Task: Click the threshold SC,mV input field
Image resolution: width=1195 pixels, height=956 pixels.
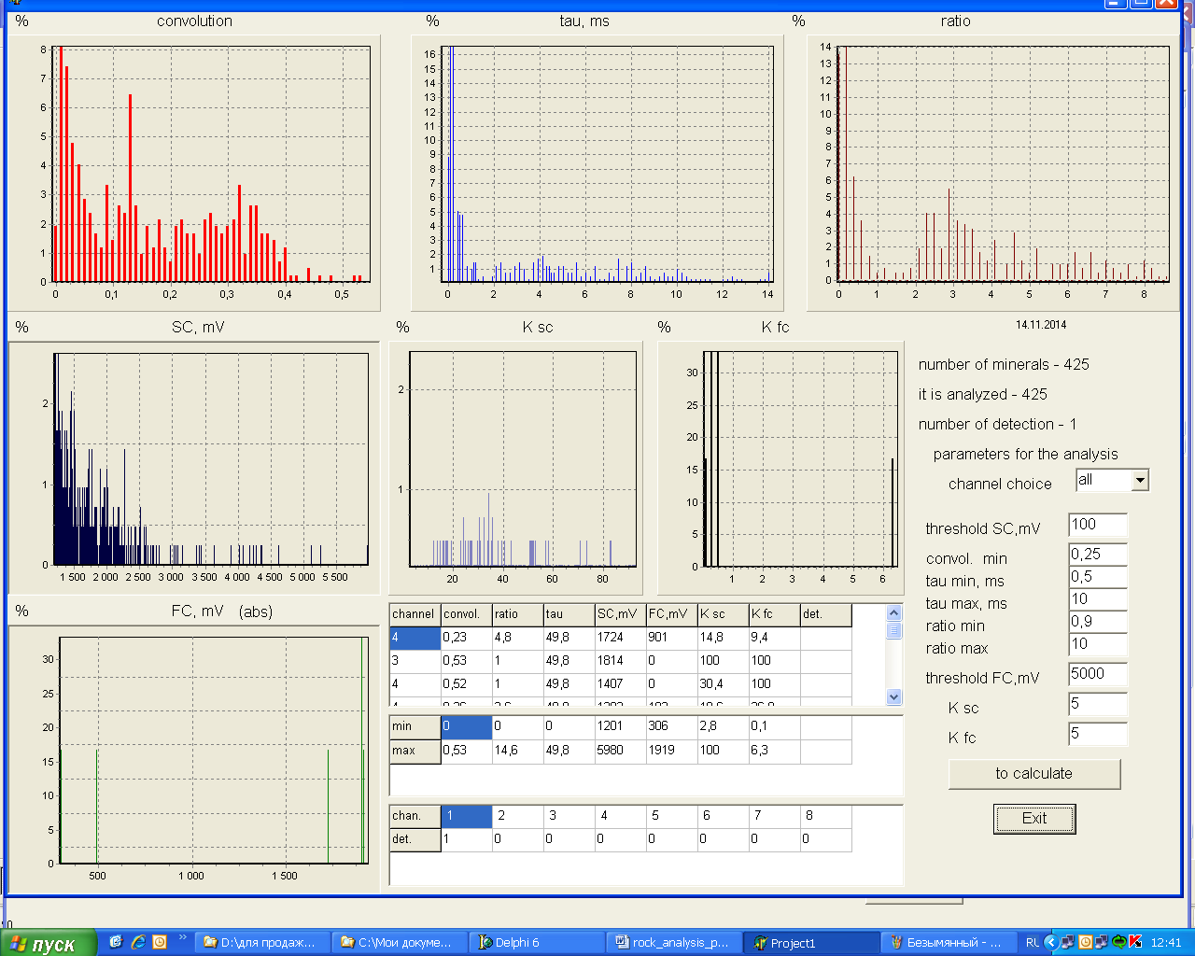Action: pyautogui.click(x=1097, y=525)
